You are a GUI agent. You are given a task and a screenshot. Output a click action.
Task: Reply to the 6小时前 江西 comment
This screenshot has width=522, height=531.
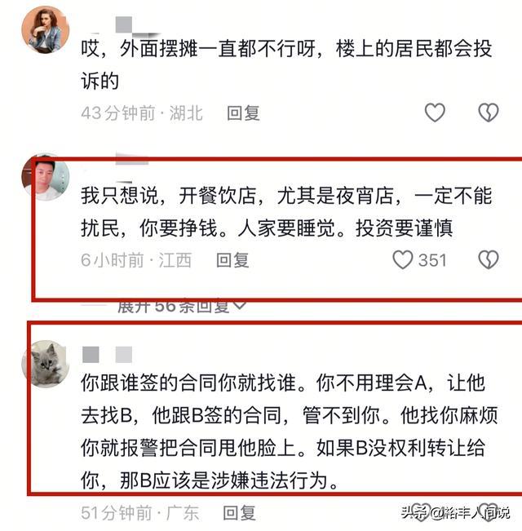[x=232, y=260]
